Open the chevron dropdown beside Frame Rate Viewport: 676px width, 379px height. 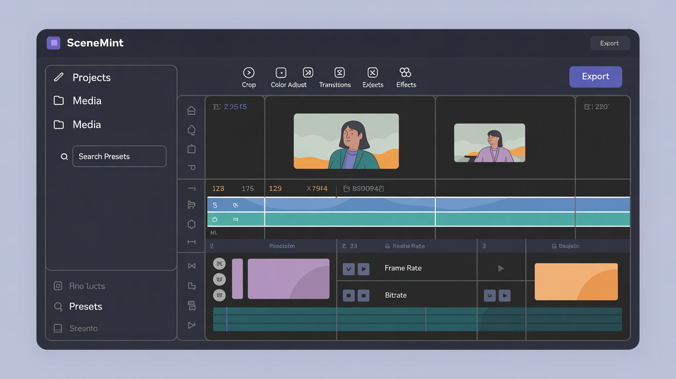coord(349,269)
